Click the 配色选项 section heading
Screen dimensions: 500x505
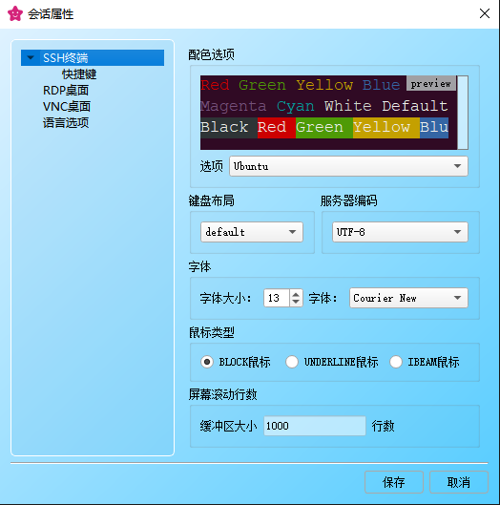click(x=211, y=54)
